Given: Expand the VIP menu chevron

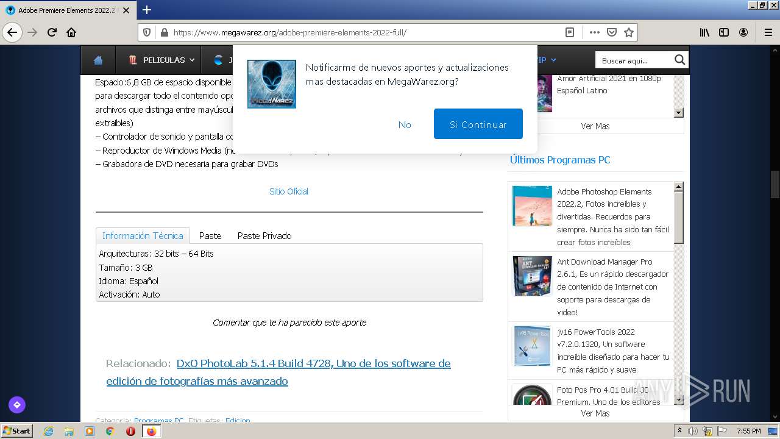Looking at the screenshot, I should point(553,60).
